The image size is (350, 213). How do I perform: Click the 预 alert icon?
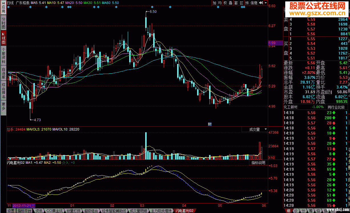[247, 3]
